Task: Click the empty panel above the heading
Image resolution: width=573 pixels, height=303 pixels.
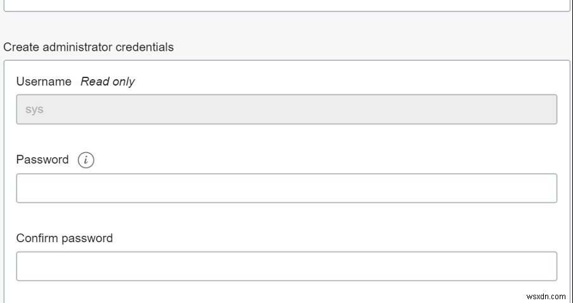Action: pos(286,4)
